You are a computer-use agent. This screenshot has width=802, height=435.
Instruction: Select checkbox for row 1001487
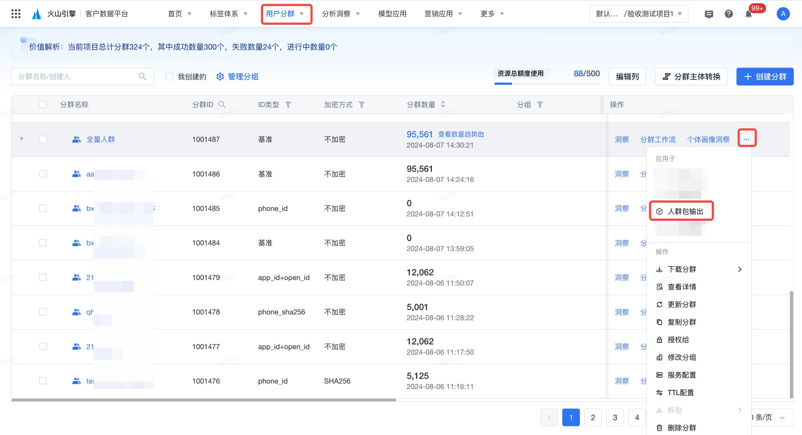click(43, 139)
